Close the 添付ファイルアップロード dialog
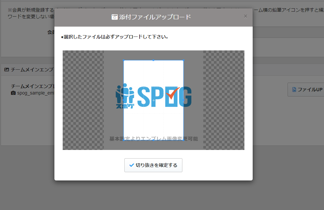The image size is (324, 210). 245,16
